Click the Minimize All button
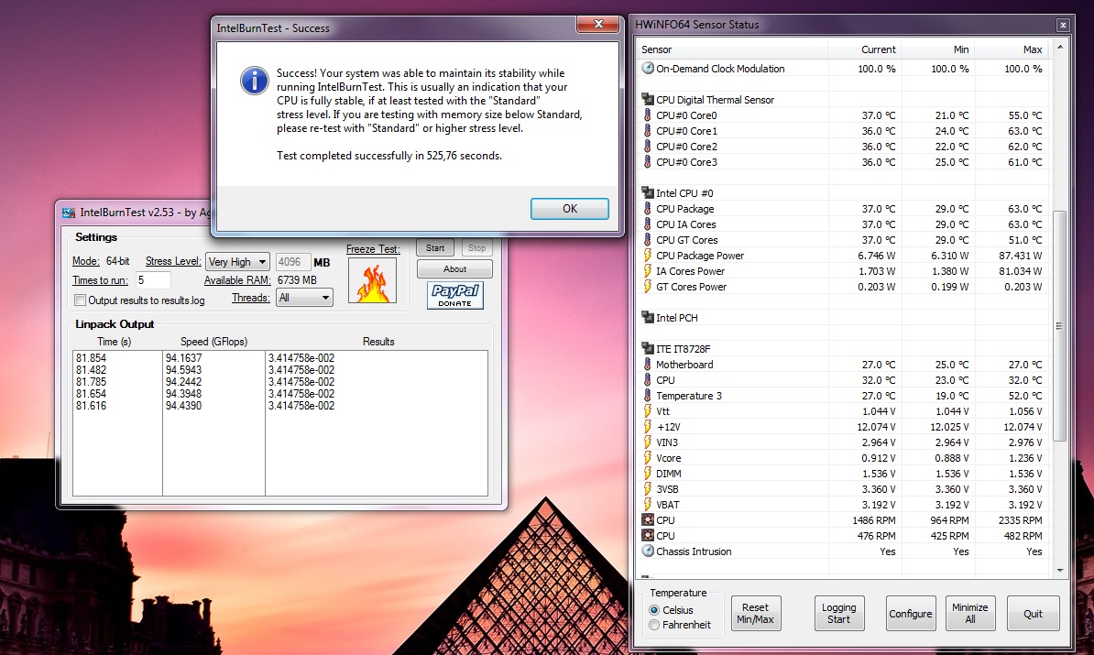1094x655 pixels. [x=970, y=613]
